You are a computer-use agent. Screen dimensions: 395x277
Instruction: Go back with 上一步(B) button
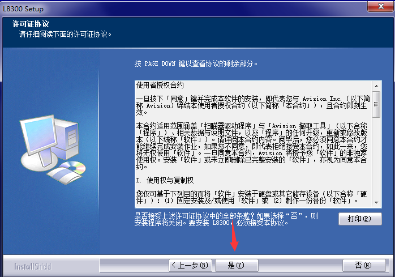point(191,265)
